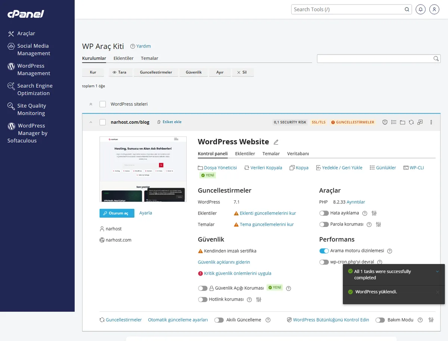Open the user account icon
This screenshot has height=341, width=448.
[434, 9]
